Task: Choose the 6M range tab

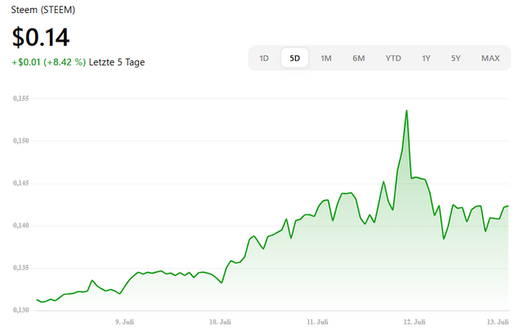Action: pos(359,58)
